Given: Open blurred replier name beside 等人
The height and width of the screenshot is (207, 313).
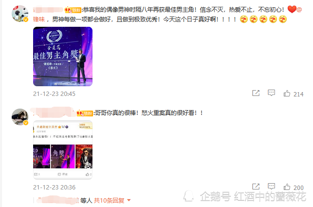Looking at the screenshot, I should [58, 200].
